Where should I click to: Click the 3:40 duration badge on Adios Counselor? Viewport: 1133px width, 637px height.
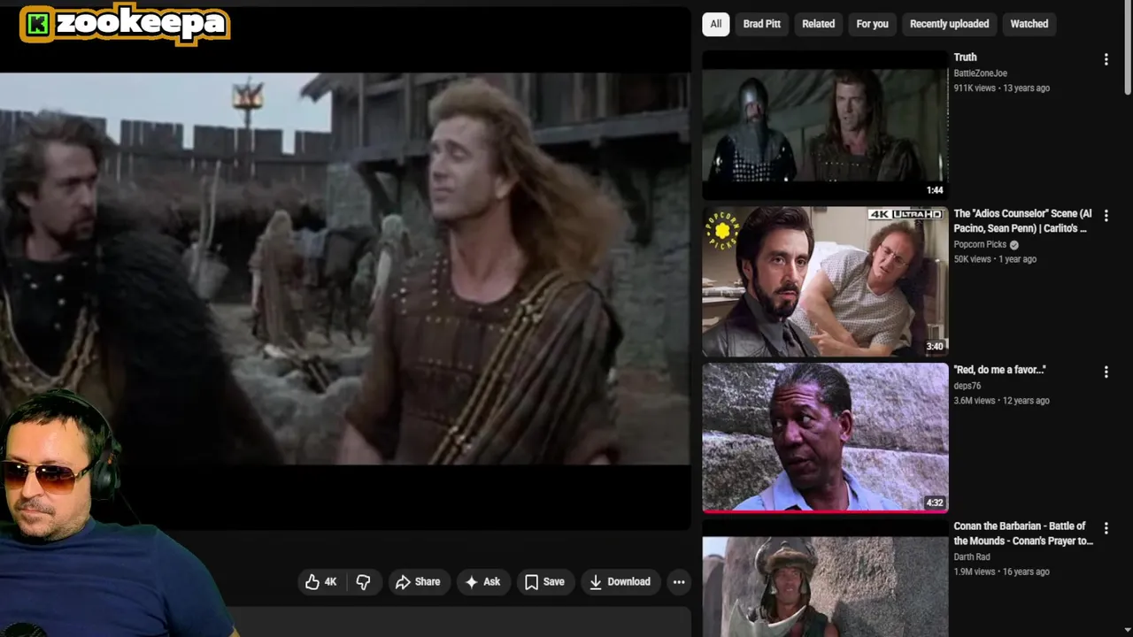click(935, 347)
